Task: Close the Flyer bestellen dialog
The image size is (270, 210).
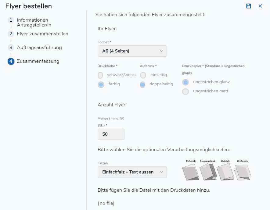Action: point(260,6)
